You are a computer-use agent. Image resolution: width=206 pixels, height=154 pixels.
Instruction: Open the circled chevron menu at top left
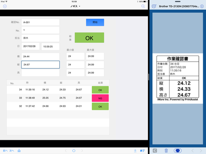click(5, 6)
